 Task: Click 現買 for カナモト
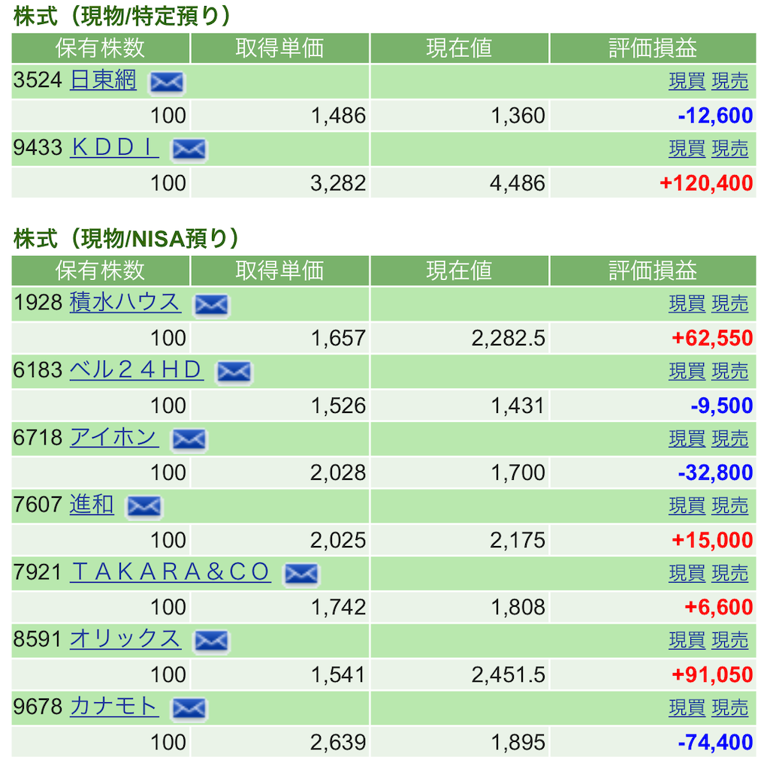click(687, 708)
